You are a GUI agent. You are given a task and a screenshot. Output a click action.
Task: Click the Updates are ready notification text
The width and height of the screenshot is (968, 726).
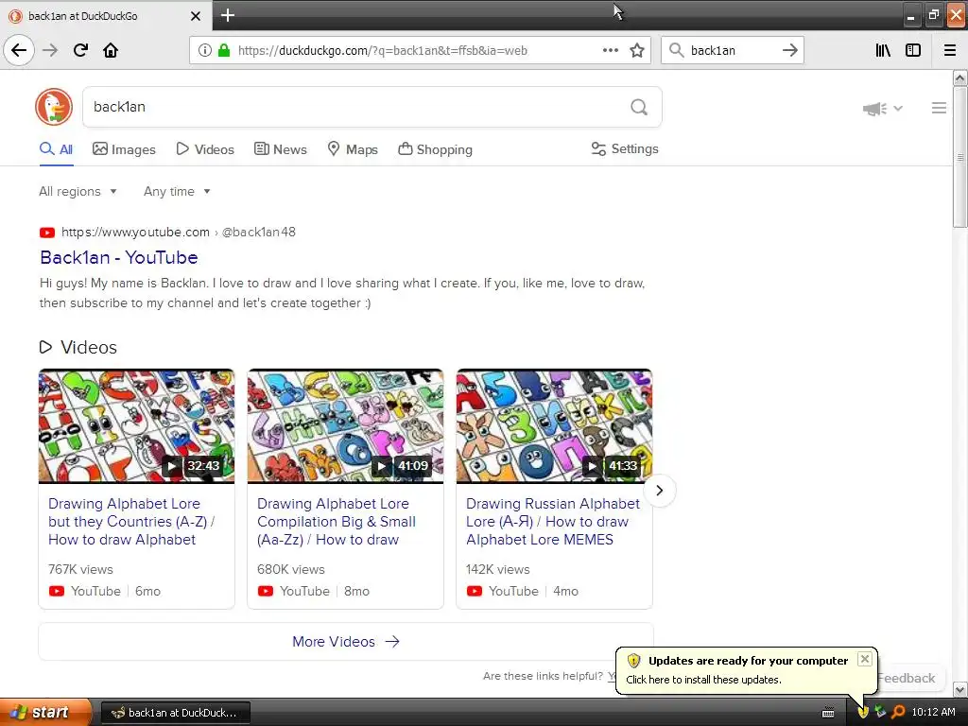(x=748, y=661)
